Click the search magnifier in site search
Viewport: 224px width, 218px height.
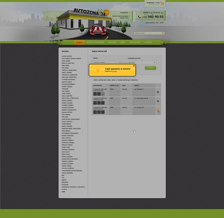(x=162, y=33)
